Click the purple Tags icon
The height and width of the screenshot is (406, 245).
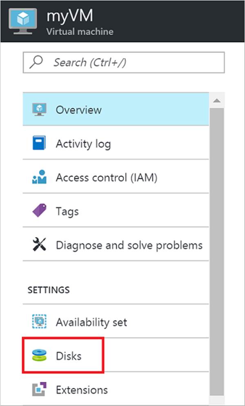pos(39,211)
